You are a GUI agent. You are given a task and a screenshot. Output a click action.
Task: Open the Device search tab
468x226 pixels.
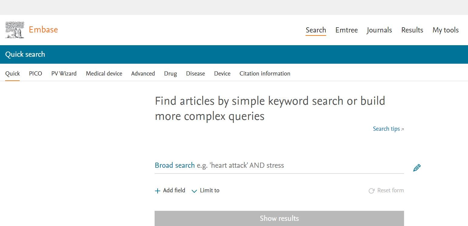(x=222, y=73)
